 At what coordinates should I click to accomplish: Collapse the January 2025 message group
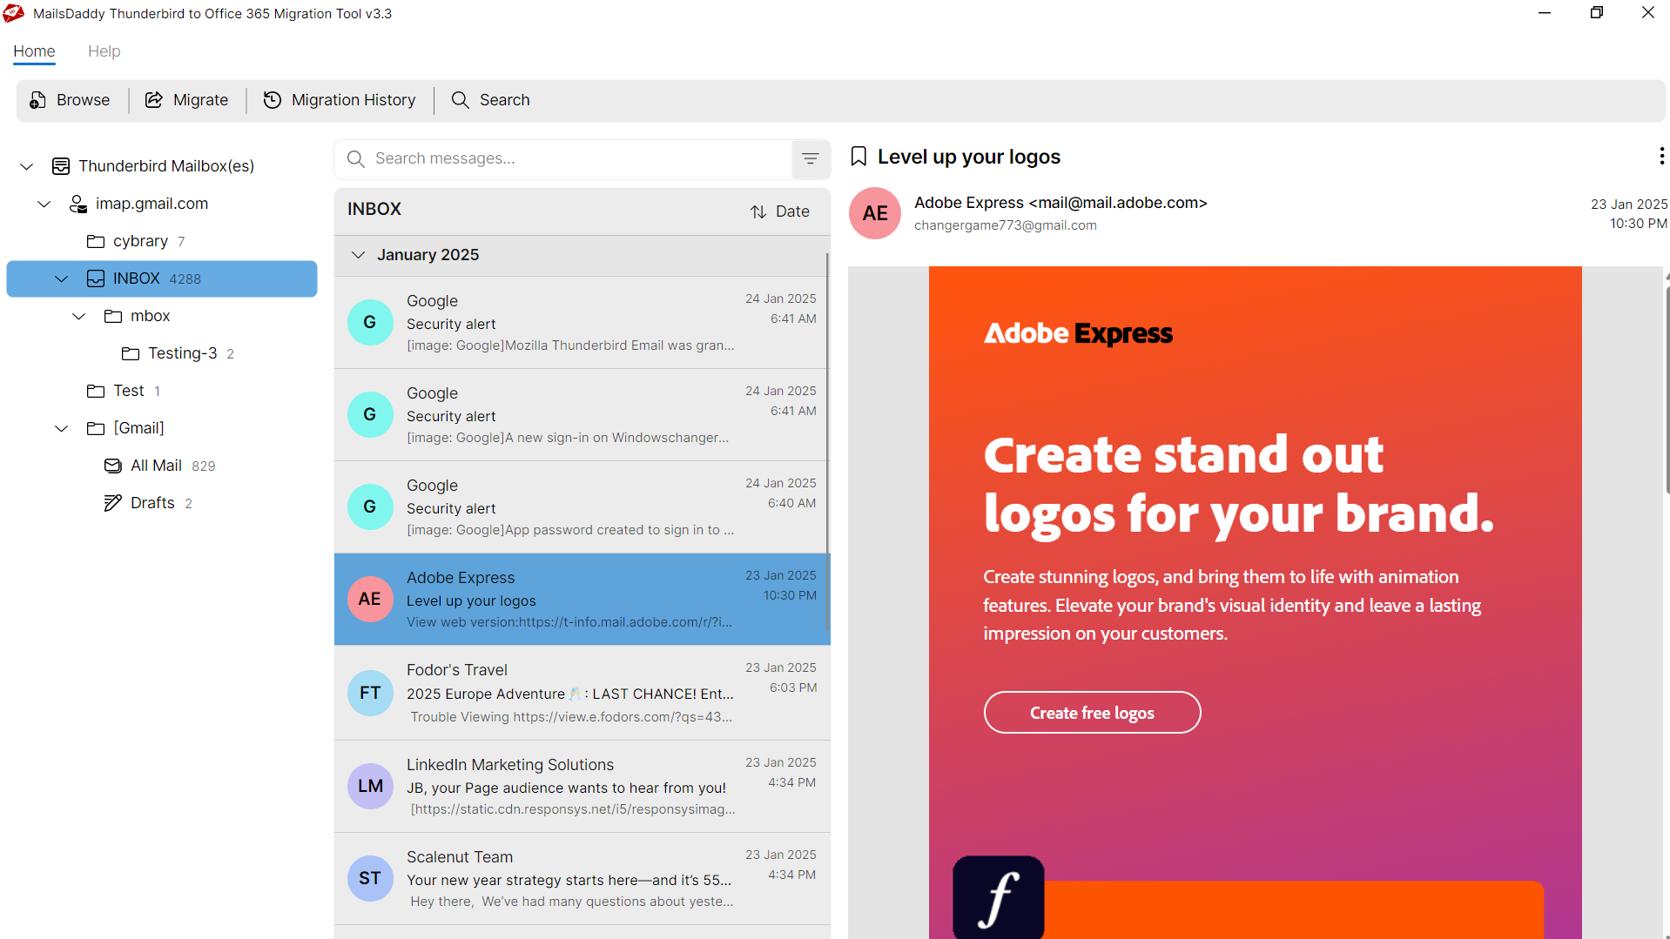point(358,255)
